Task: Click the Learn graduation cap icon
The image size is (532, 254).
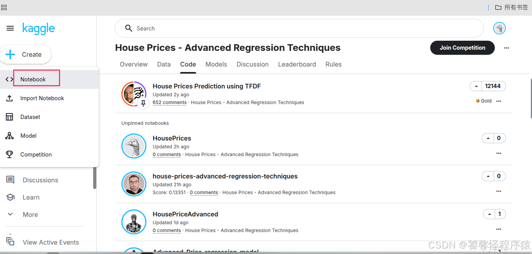Action: pyautogui.click(x=10, y=197)
